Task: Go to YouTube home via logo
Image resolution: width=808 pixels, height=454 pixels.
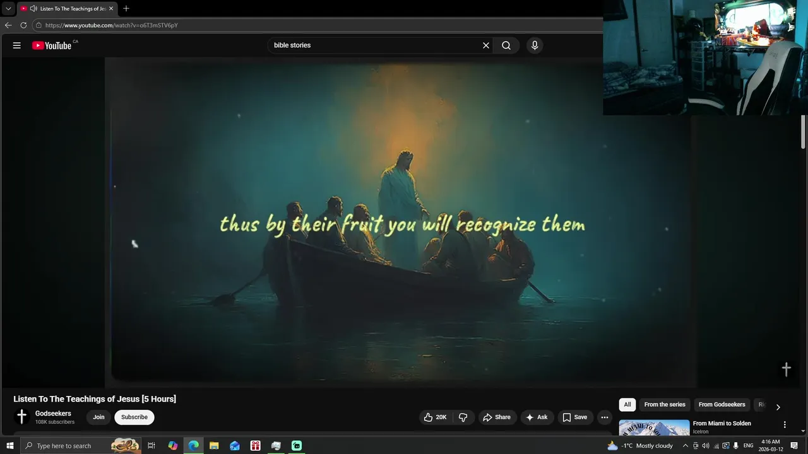Action: click(x=52, y=45)
